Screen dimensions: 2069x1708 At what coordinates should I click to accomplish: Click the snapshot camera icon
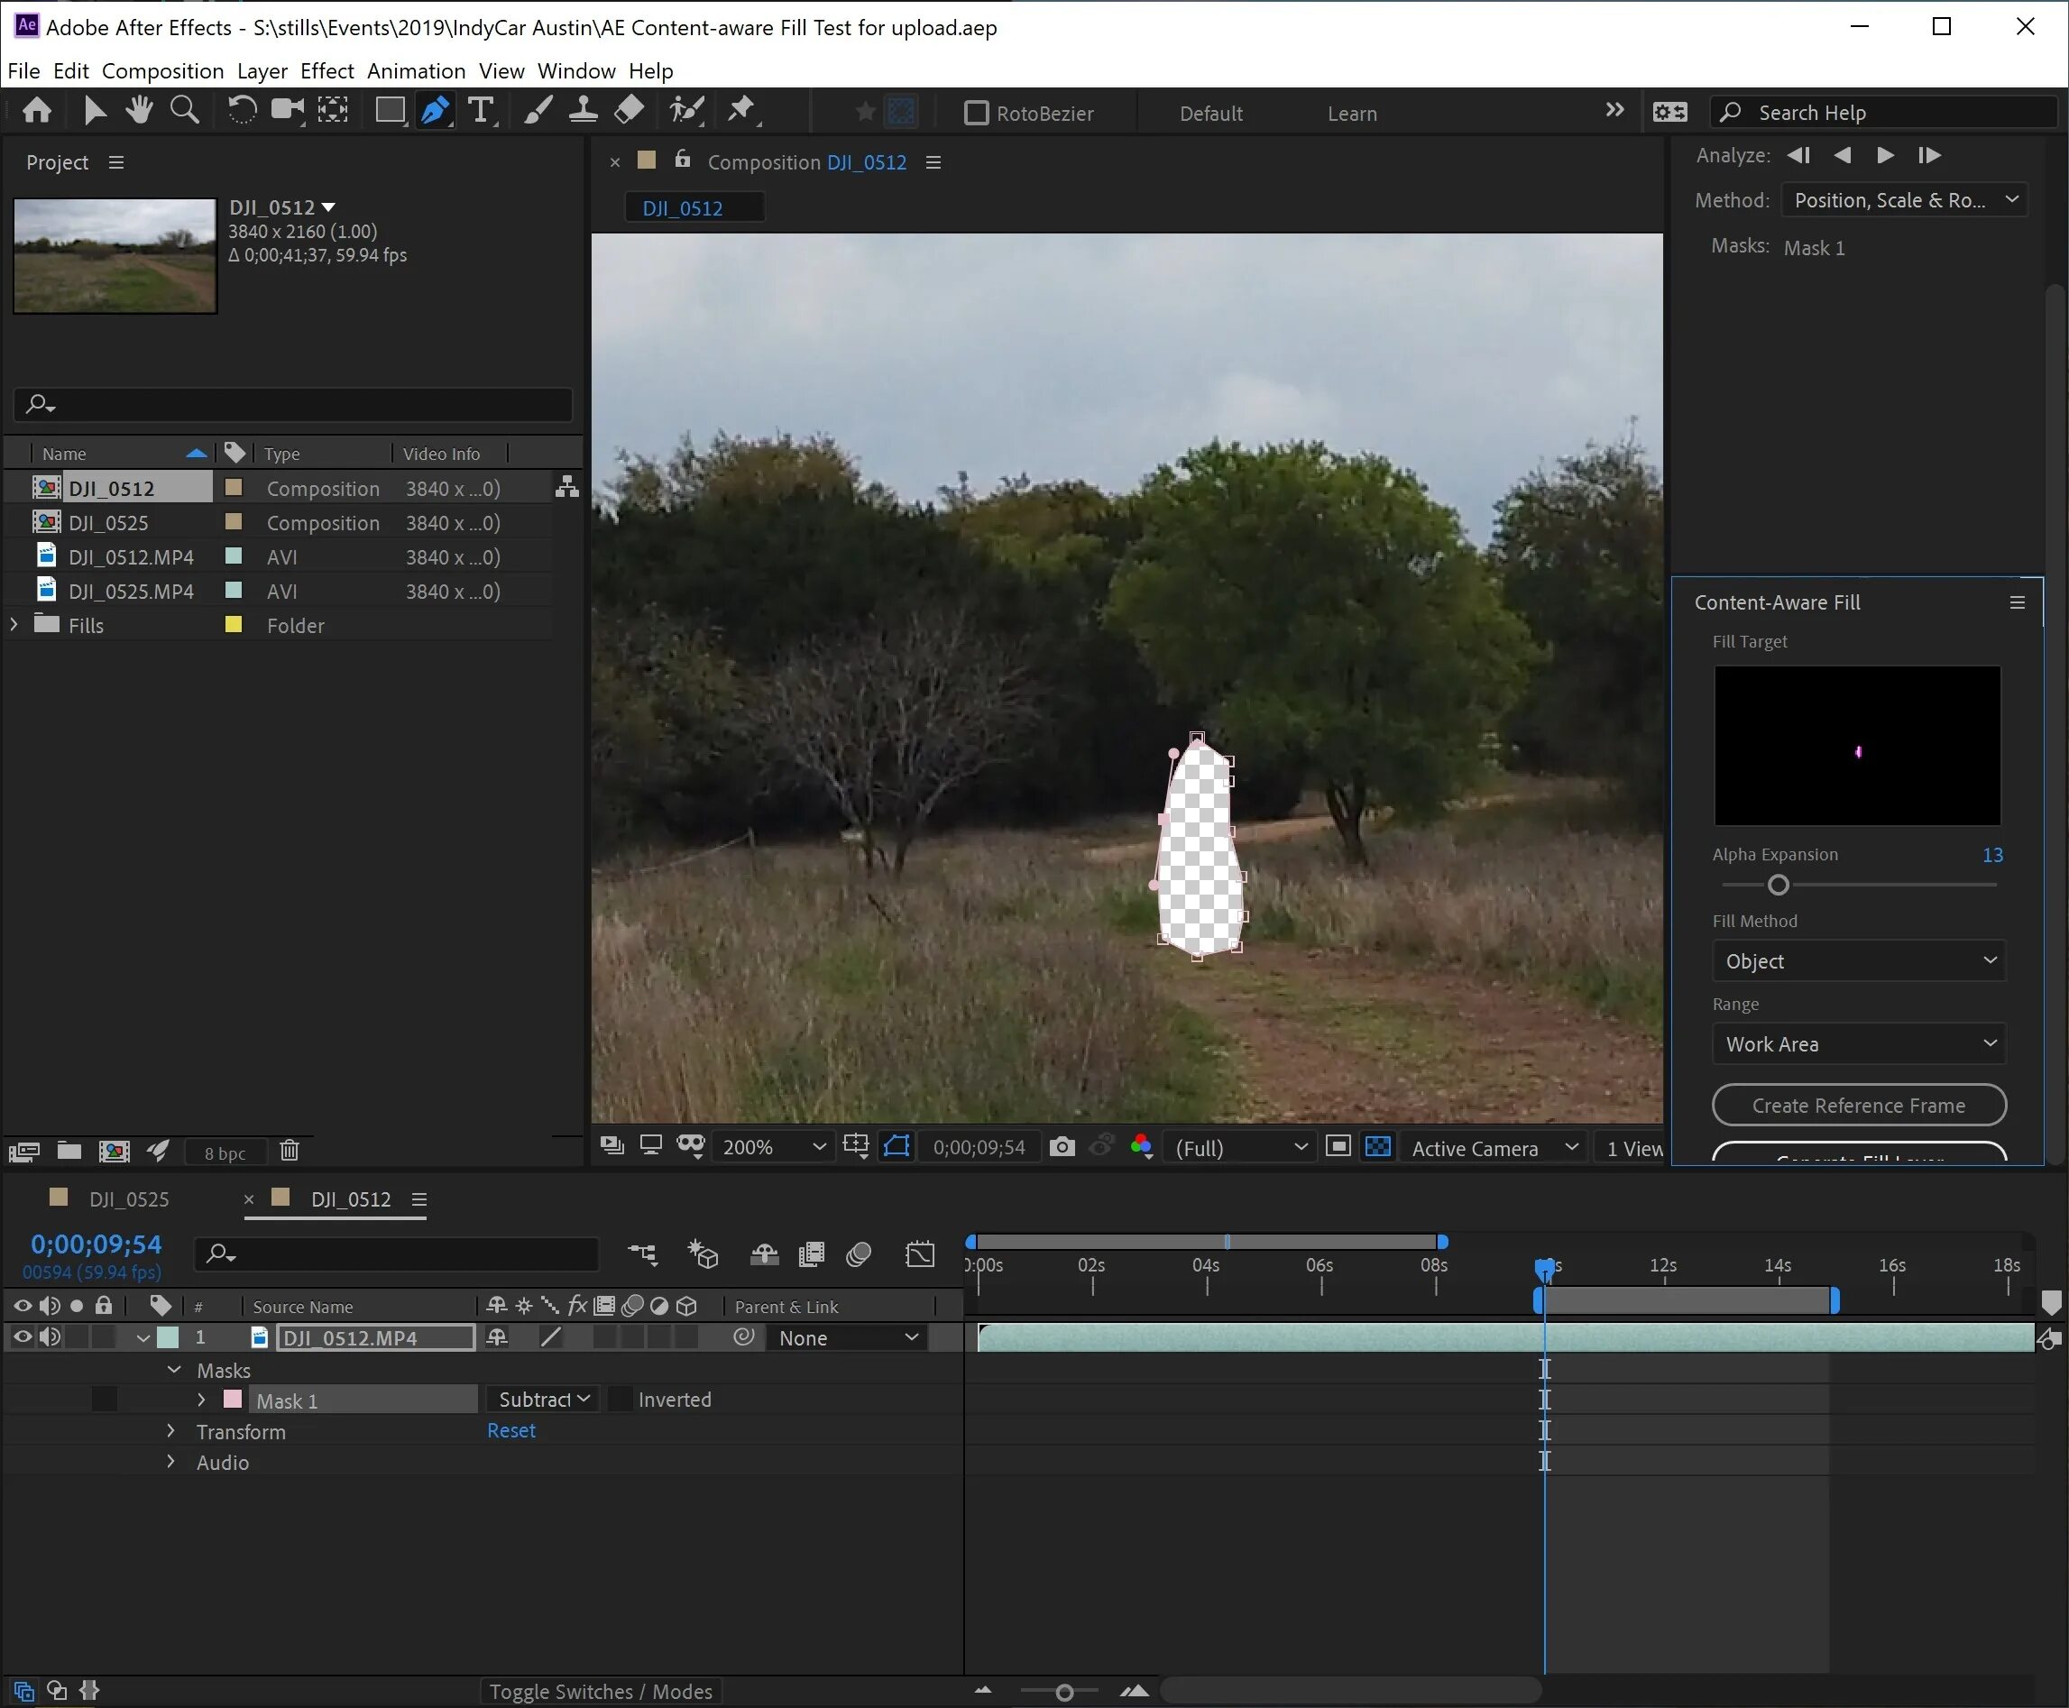point(1062,1147)
